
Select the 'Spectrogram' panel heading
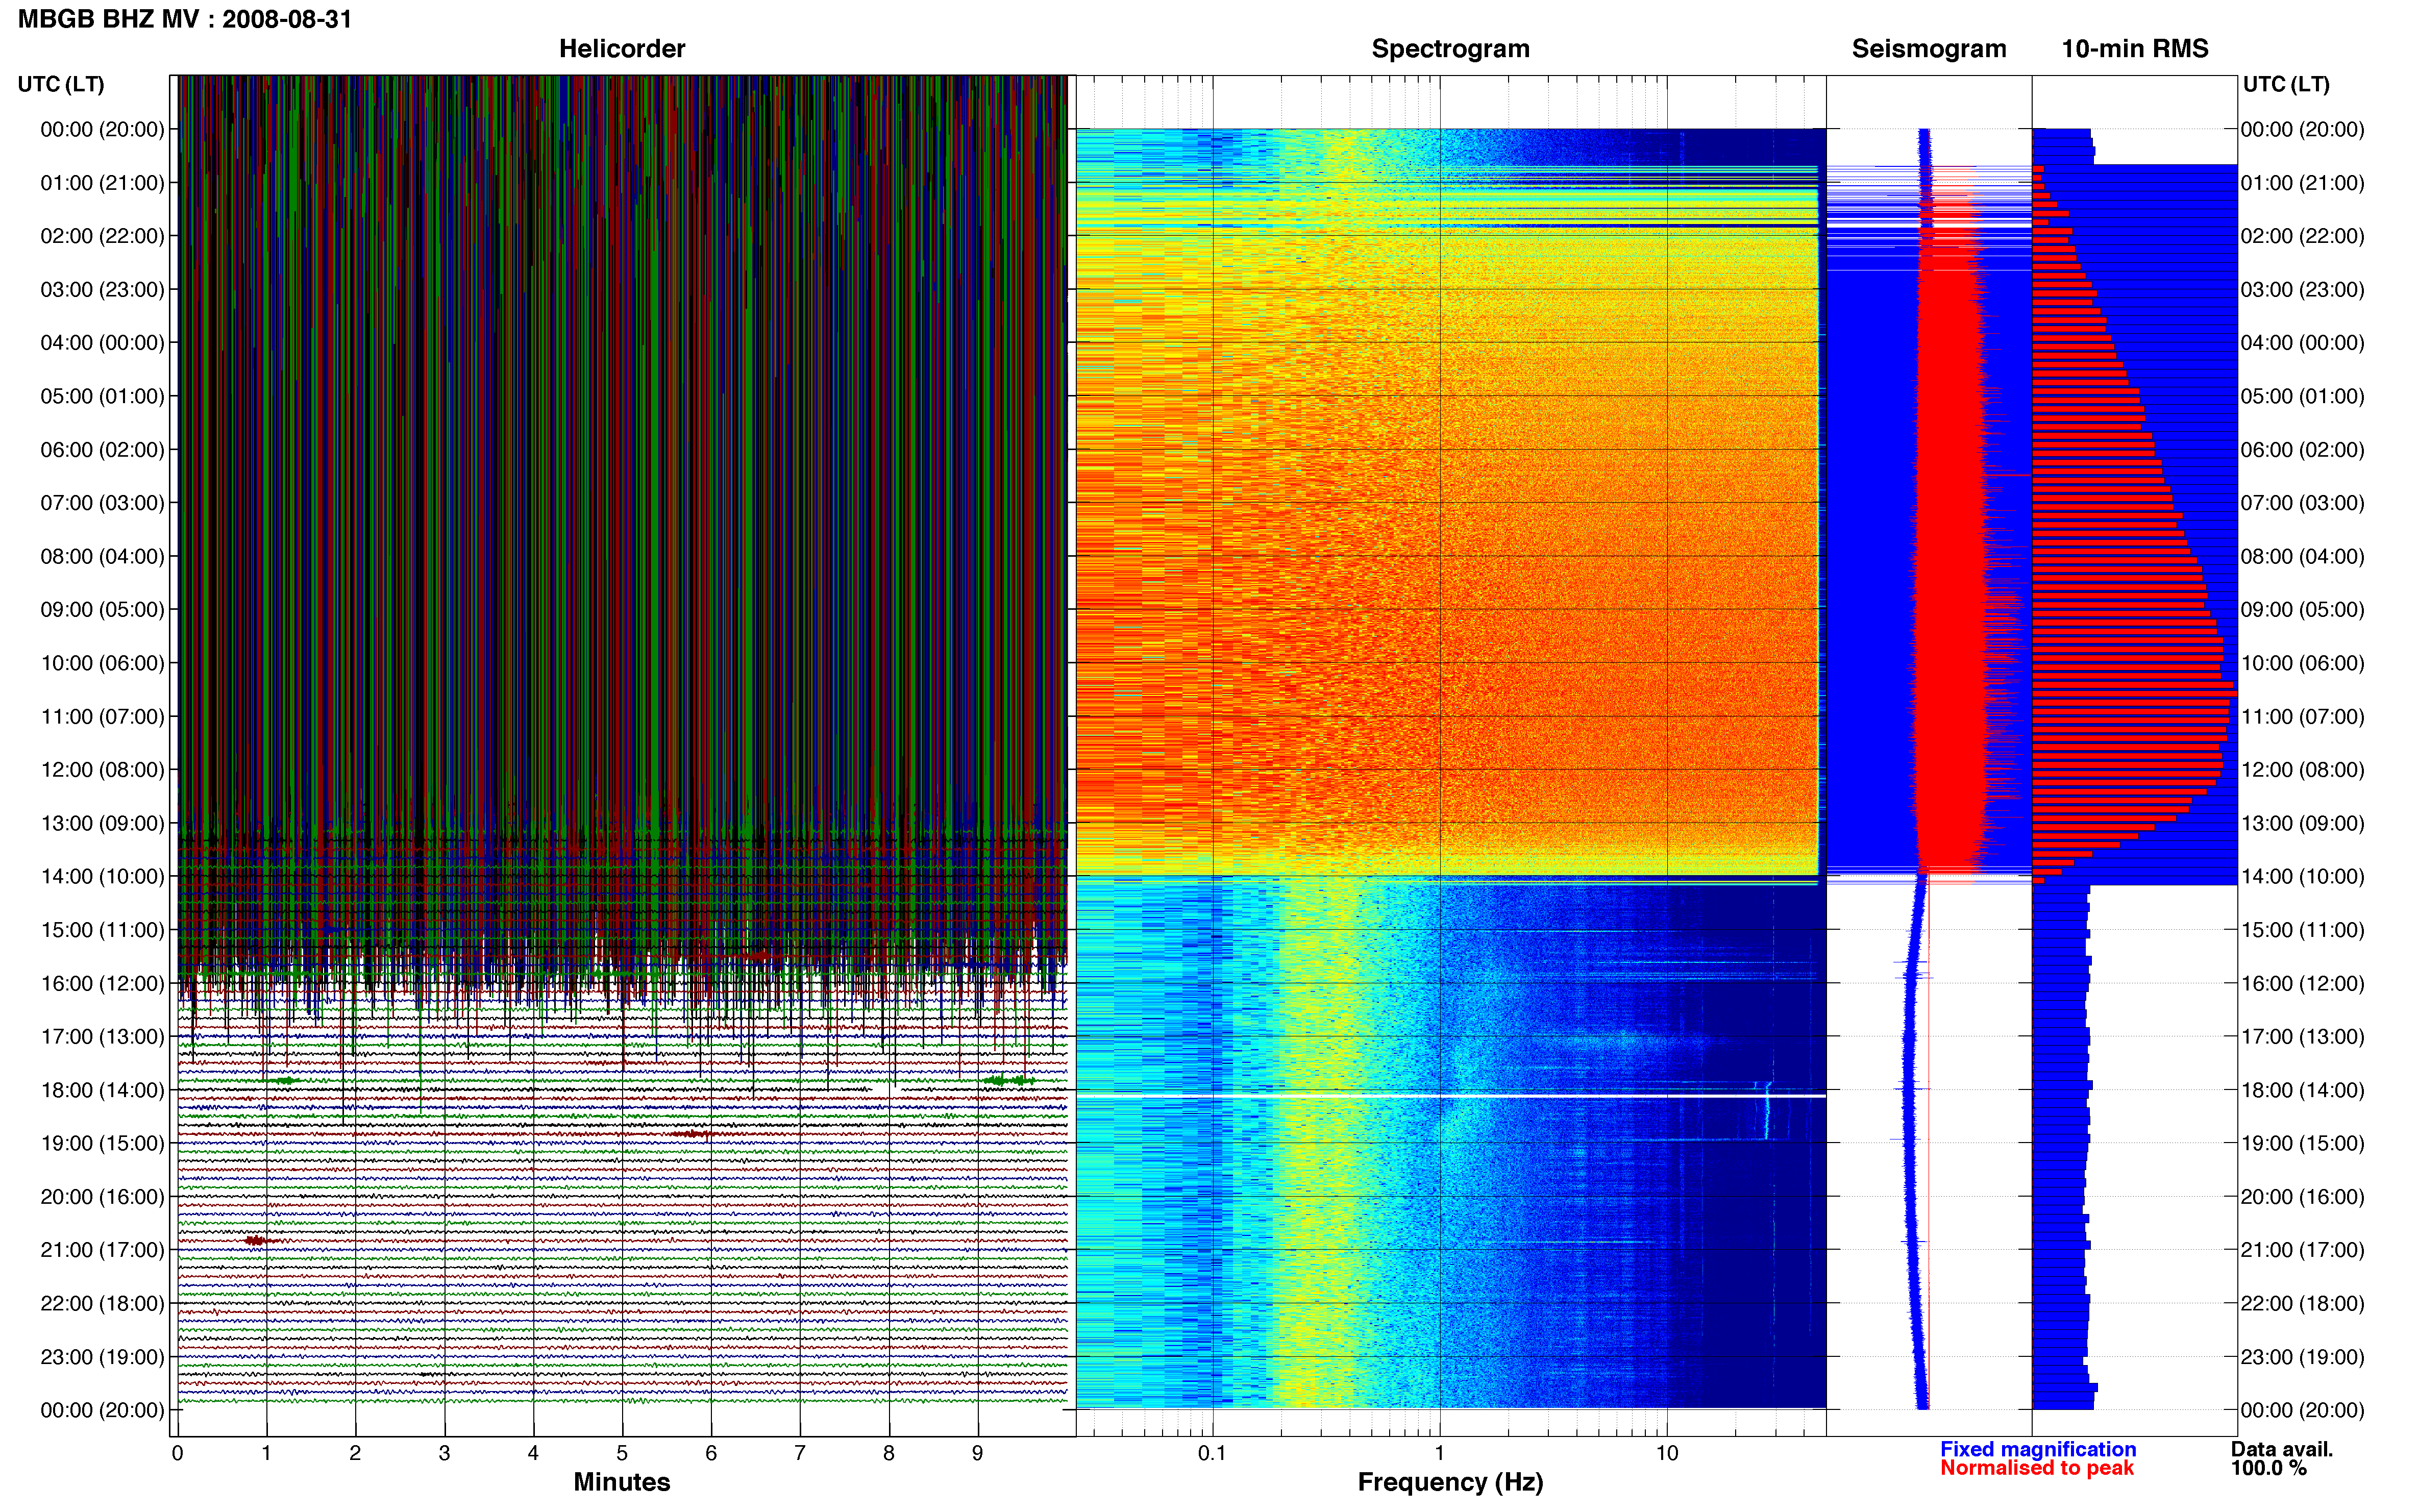click(x=1450, y=49)
